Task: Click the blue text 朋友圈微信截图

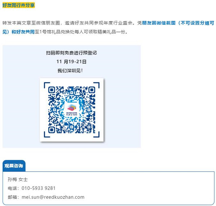Action: click(159, 23)
